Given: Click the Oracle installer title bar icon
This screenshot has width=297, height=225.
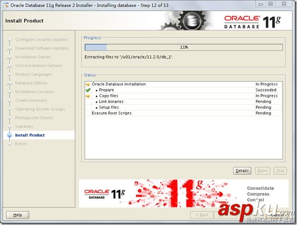Looking at the screenshot, I should click(x=6, y=5).
